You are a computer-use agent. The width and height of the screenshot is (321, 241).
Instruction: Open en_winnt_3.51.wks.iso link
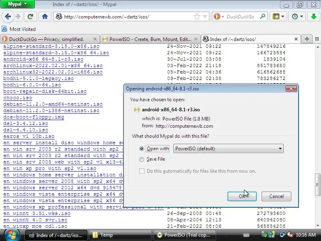pos(37,213)
